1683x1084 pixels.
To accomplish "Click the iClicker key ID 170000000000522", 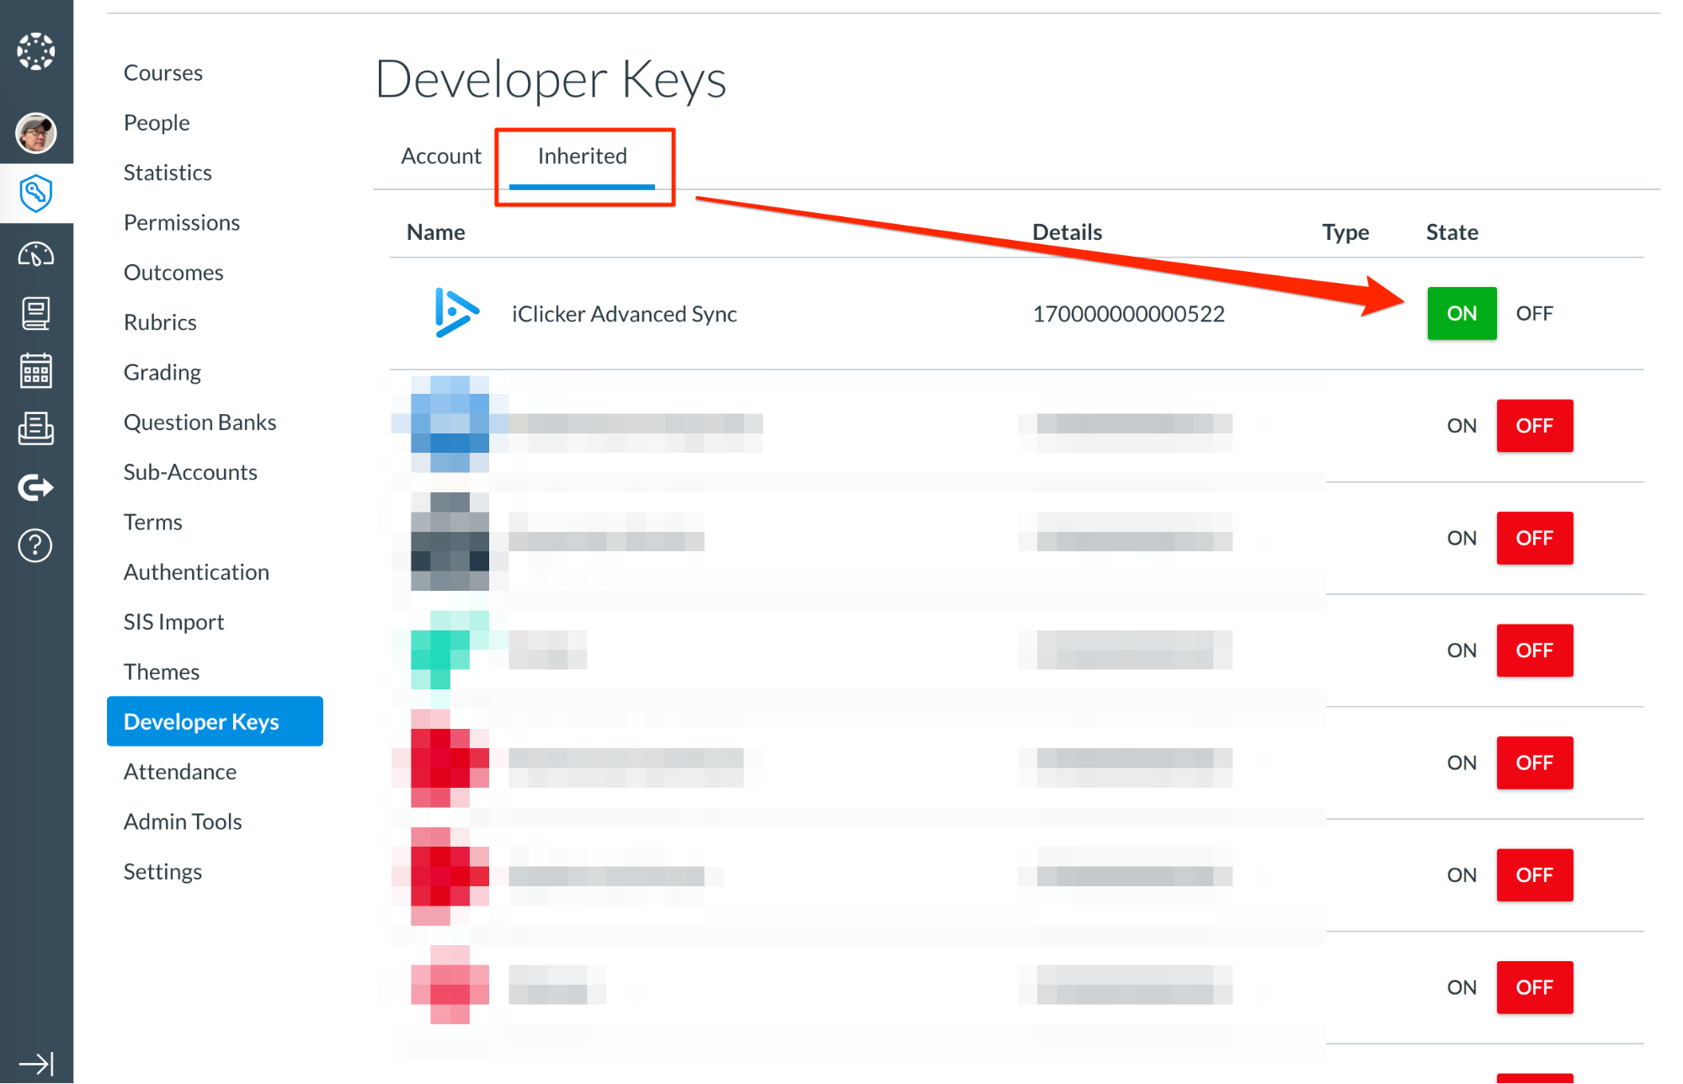I will click(x=1129, y=313).
